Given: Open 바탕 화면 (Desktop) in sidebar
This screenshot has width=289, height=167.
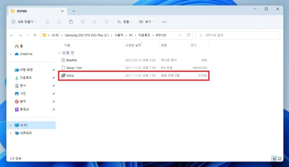Looking at the screenshot, I should (x=24, y=70).
